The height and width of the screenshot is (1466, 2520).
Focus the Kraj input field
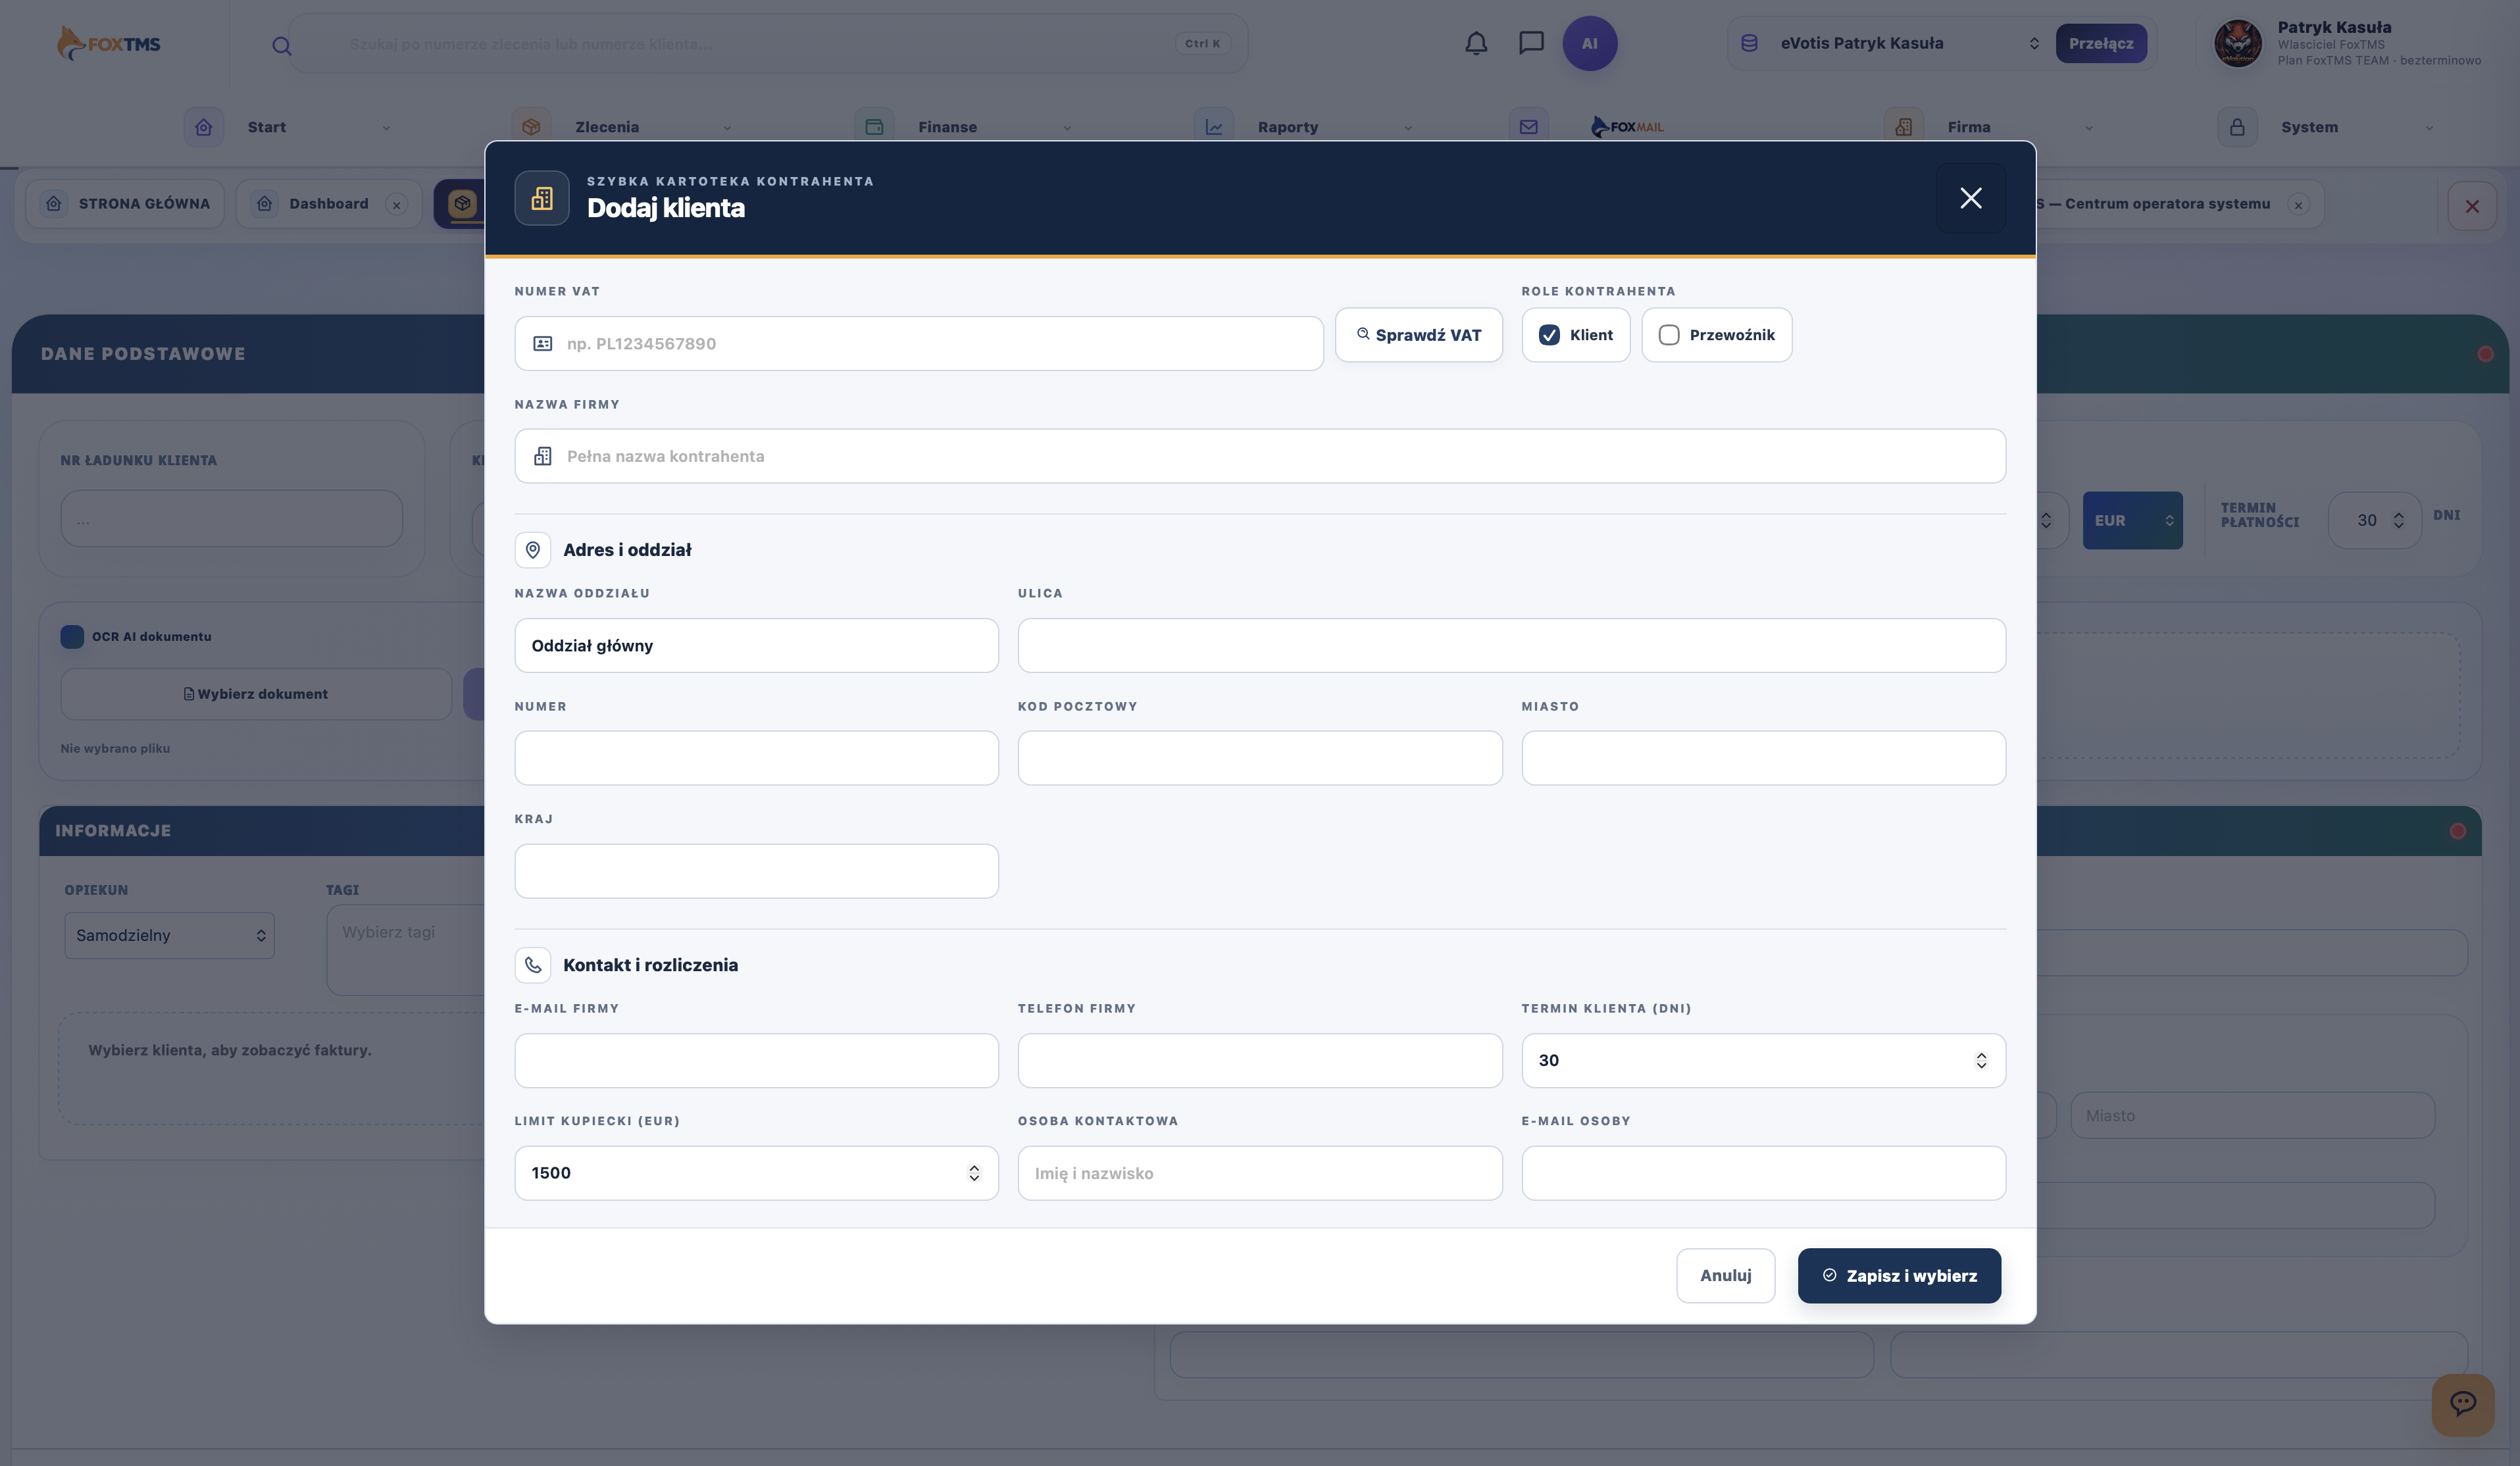click(x=756, y=871)
